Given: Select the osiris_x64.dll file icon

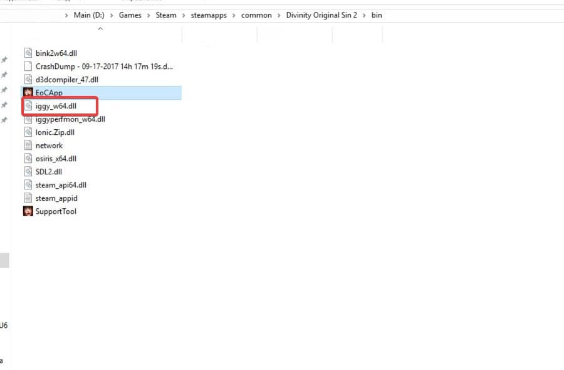Looking at the screenshot, I should (x=28, y=159).
